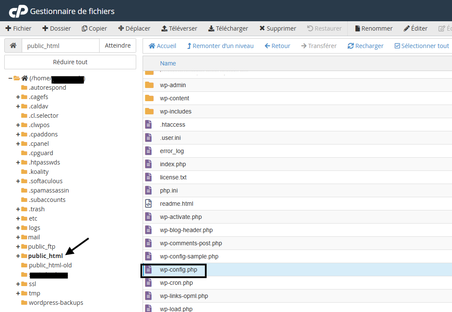Click Supprimer in the toolbar

pos(277,28)
